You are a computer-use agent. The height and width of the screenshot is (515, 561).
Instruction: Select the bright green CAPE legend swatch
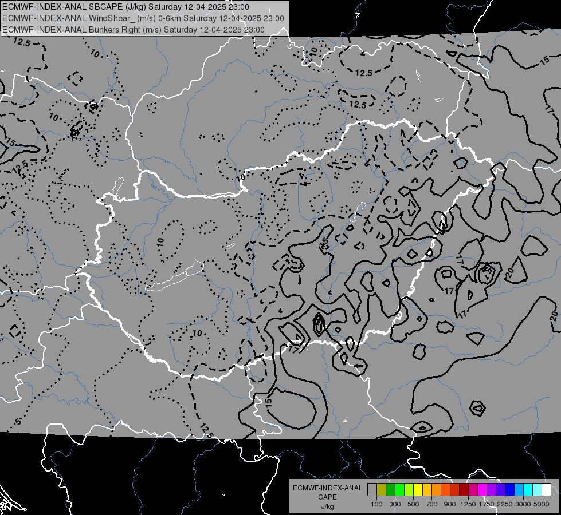click(x=399, y=490)
